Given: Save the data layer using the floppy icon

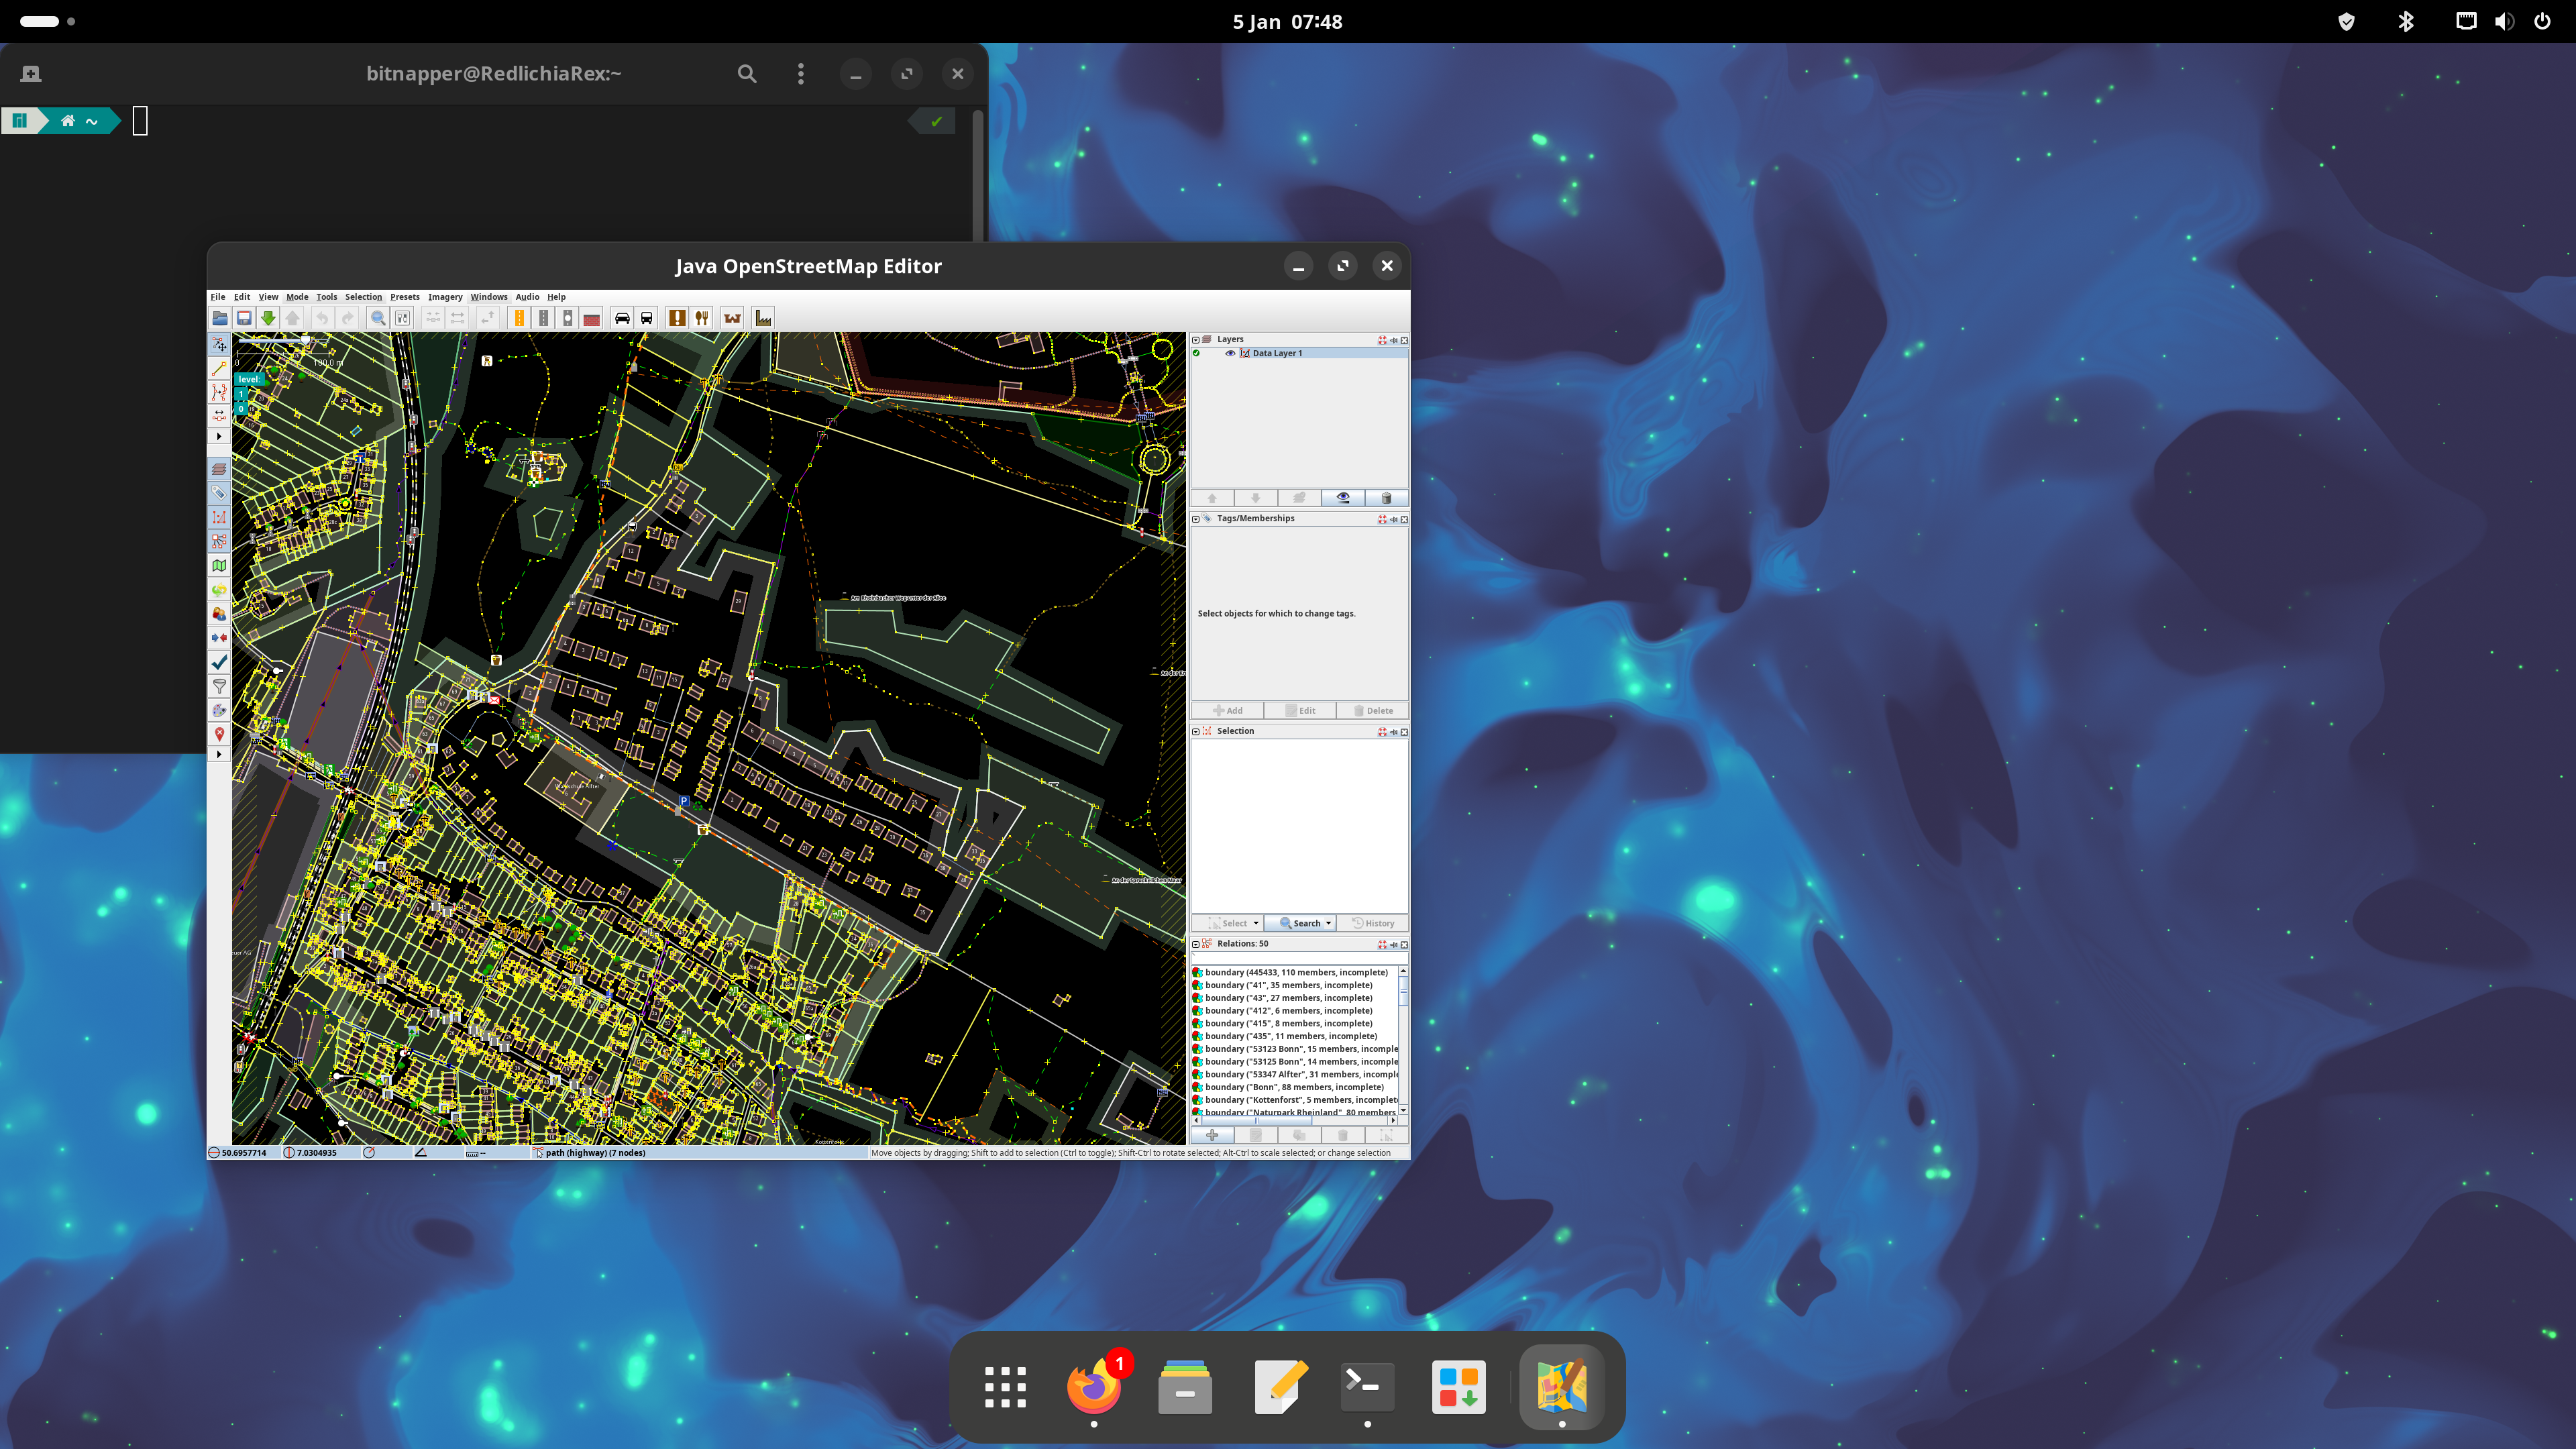Looking at the screenshot, I should (244, 318).
